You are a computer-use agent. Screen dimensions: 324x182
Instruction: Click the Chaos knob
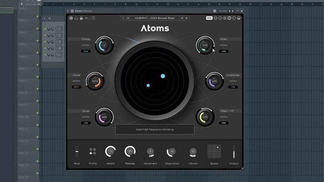pyautogui.click(x=104, y=45)
